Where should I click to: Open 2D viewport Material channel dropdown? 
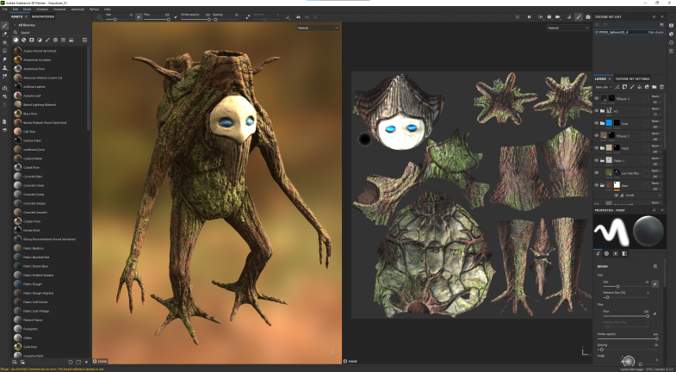click(x=567, y=28)
